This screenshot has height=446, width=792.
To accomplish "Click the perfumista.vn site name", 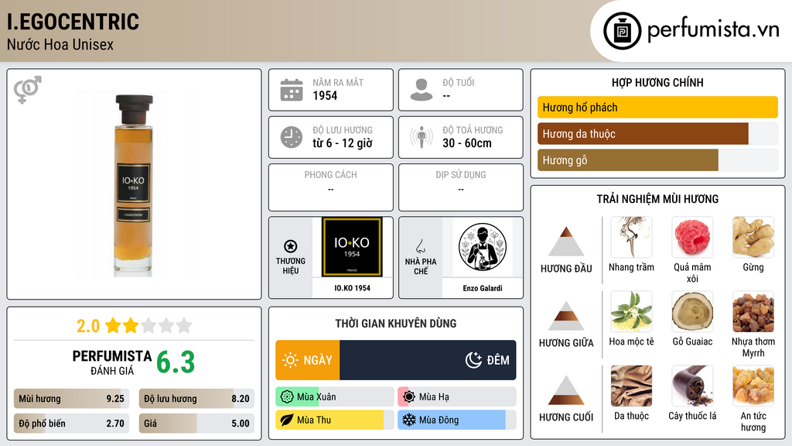I will pyautogui.click(x=713, y=29).
